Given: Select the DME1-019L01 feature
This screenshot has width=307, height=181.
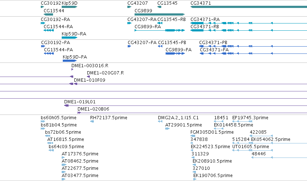Looking at the screenshot, I should pos(80,102).
